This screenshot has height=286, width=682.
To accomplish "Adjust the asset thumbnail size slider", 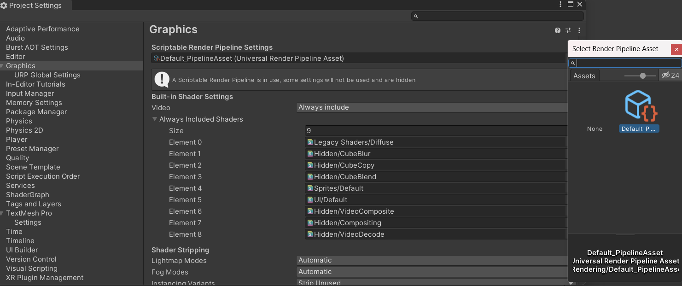I will (x=642, y=76).
